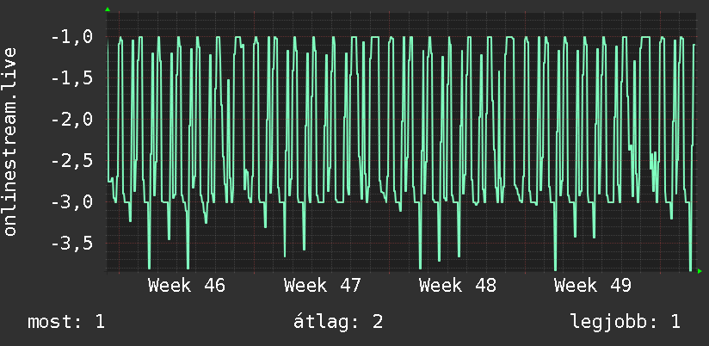Click the '-3,0' y-axis value
The width and height of the screenshot is (709, 346).
tap(72, 202)
